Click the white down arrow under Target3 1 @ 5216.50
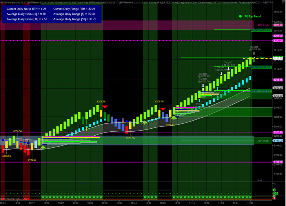The width and height of the screenshot is (286, 206). point(254,53)
